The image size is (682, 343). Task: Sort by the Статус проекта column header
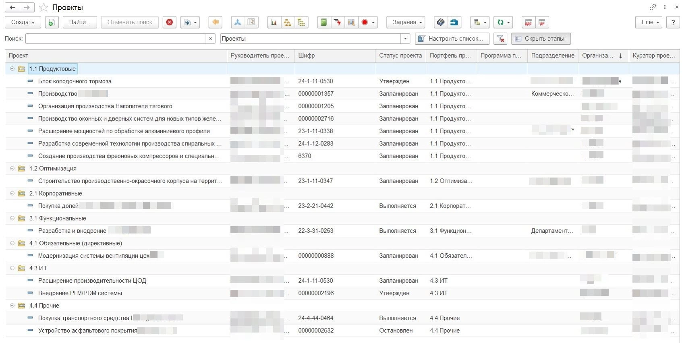coord(400,56)
